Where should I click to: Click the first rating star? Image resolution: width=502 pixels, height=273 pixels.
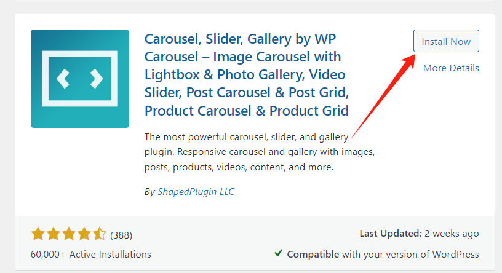(38, 234)
